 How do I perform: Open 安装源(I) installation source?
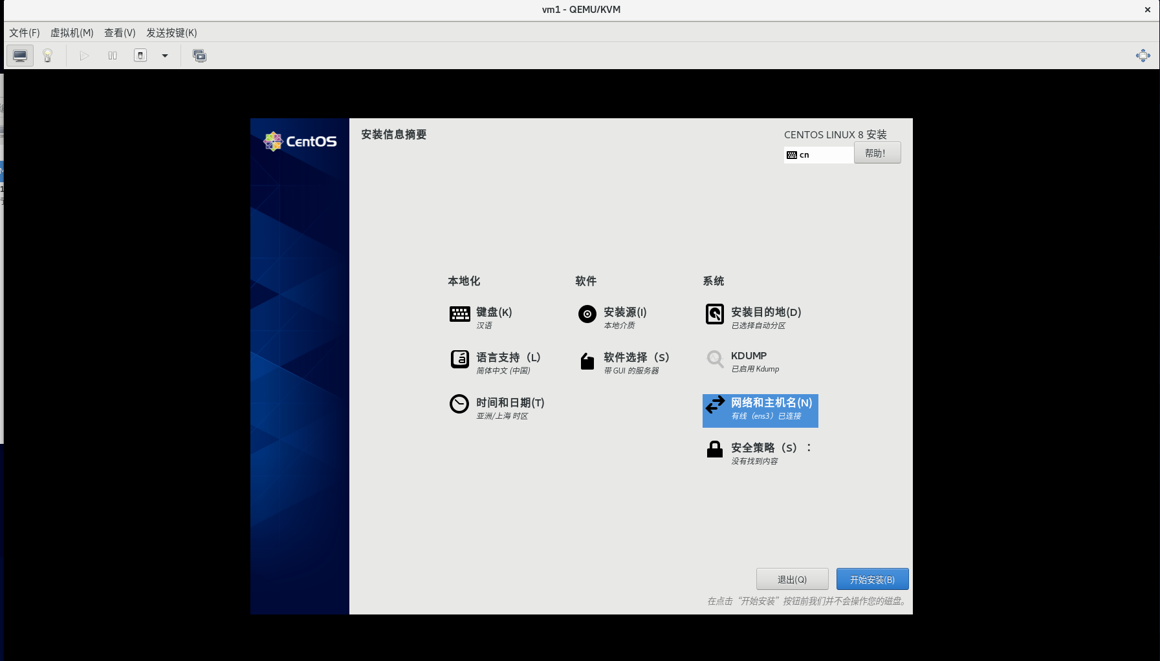pyautogui.click(x=625, y=312)
